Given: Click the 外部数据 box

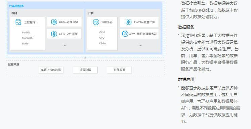Looking at the screenshot, I should click(x=119, y=70).
